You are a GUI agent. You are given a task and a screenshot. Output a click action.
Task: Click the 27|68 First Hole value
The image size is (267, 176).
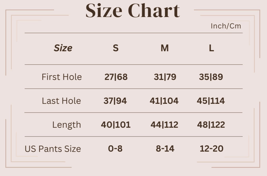click(x=116, y=77)
